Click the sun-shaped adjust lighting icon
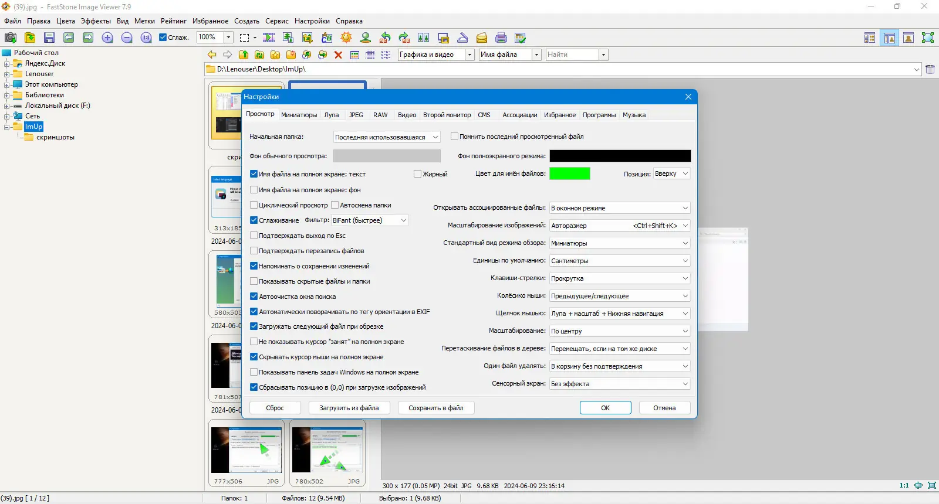This screenshot has width=939, height=504. 346,38
